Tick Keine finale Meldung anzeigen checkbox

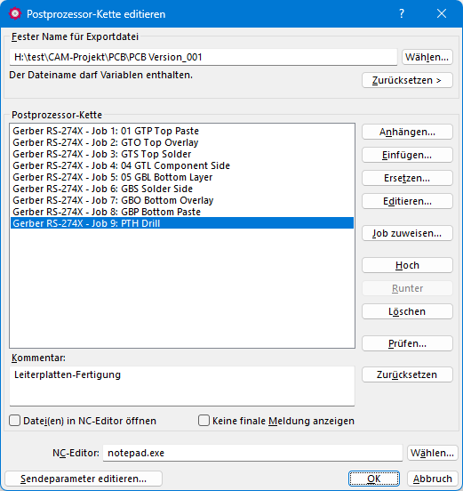click(204, 421)
